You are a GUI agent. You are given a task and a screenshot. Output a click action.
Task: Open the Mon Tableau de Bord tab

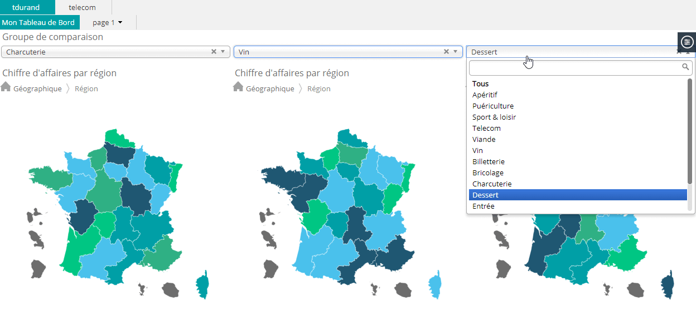pos(38,22)
